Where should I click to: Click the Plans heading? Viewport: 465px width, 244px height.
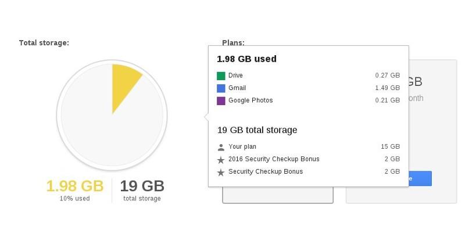coord(233,42)
